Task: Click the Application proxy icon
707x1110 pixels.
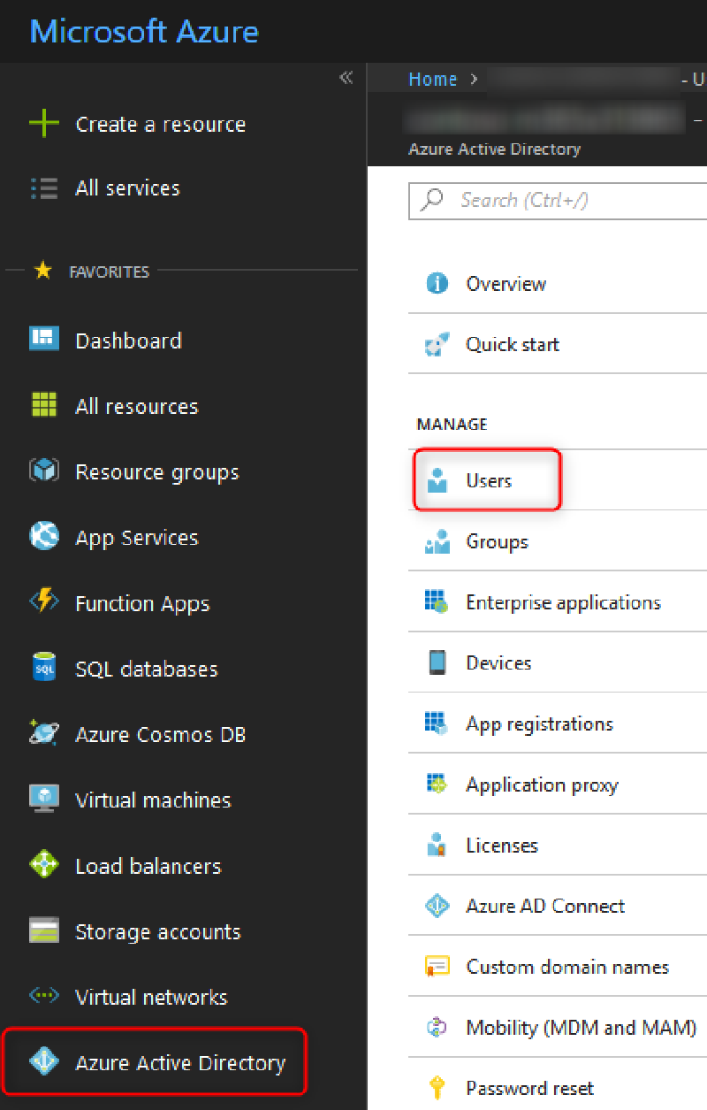Action: click(437, 785)
